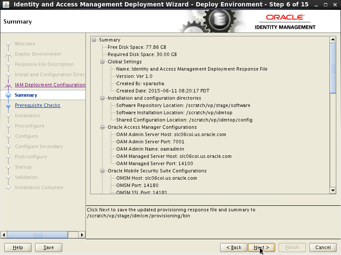
Task: Minimize the wizard window
Action: click(317, 5)
